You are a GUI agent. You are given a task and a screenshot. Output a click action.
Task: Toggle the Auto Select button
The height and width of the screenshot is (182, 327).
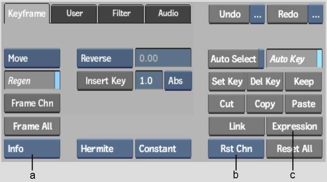(236, 59)
